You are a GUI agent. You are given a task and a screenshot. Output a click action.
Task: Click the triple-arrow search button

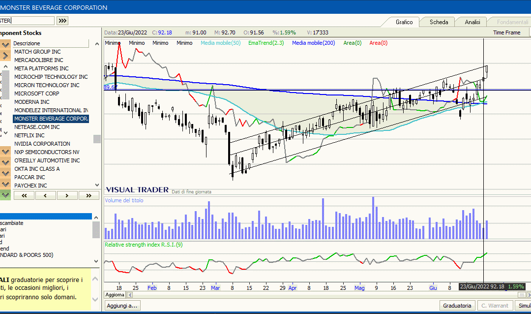tap(62, 21)
